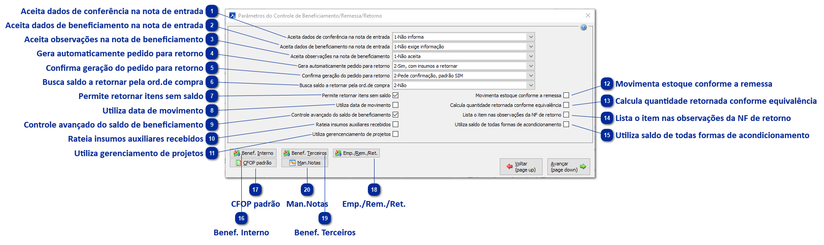Open 'Aceita dados de conferência' dropdown arrow
The image size is (824, 245).
click(531, 37)
